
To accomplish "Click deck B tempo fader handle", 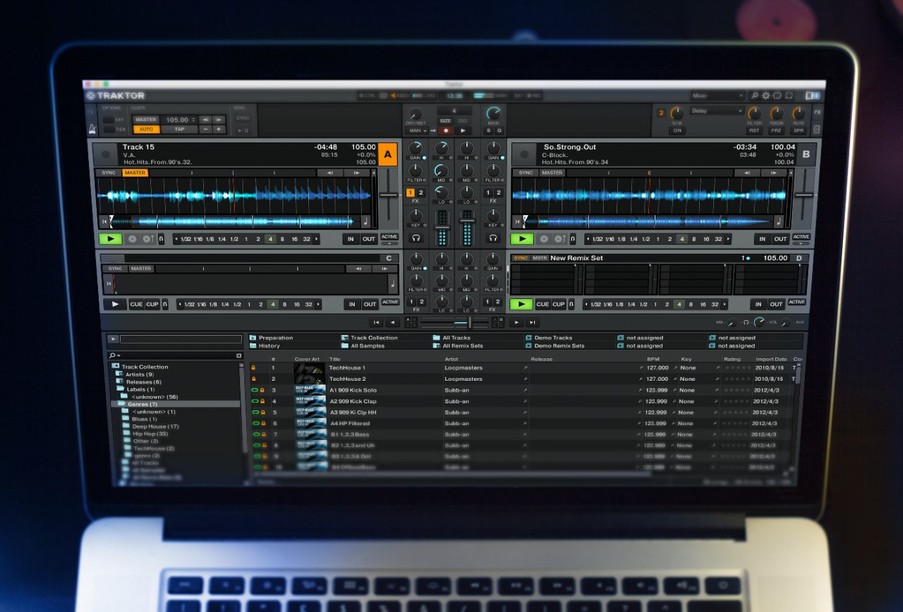I will point(802,195).
